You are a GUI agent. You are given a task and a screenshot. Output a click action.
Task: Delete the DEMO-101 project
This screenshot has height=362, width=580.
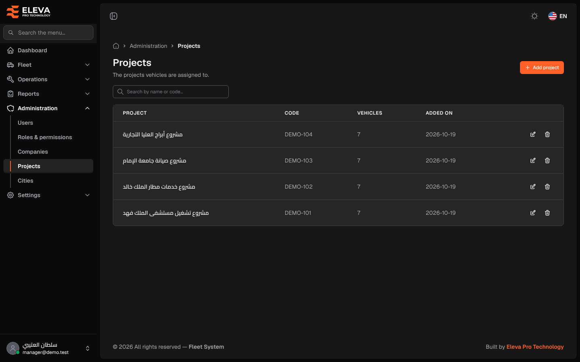click(547, 213)
